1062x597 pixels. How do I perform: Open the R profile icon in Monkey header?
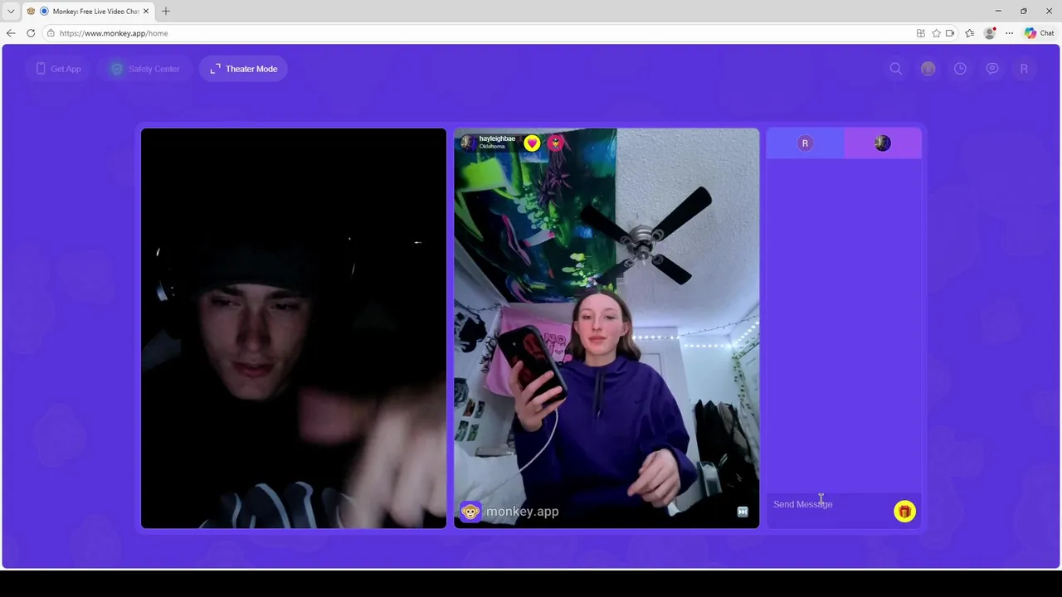[x=1024, y=69]
